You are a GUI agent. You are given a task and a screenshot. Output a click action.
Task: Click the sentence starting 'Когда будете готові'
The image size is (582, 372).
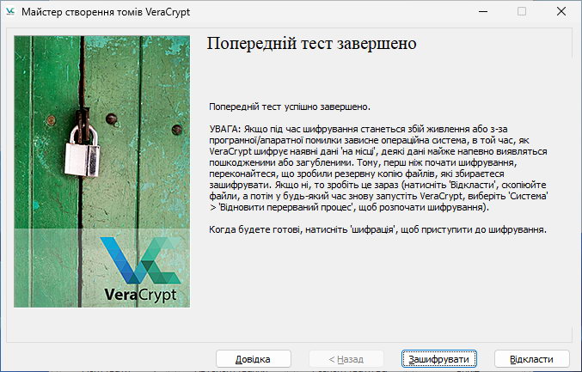point(377,230)
